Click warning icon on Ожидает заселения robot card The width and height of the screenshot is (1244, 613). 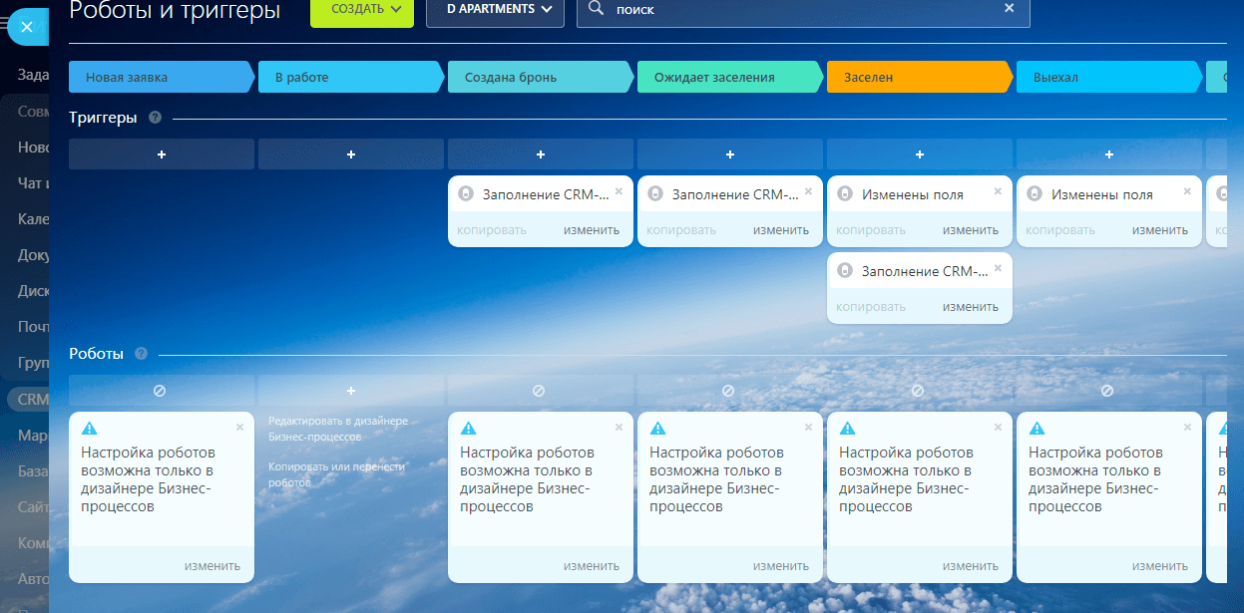coord(657,429)
